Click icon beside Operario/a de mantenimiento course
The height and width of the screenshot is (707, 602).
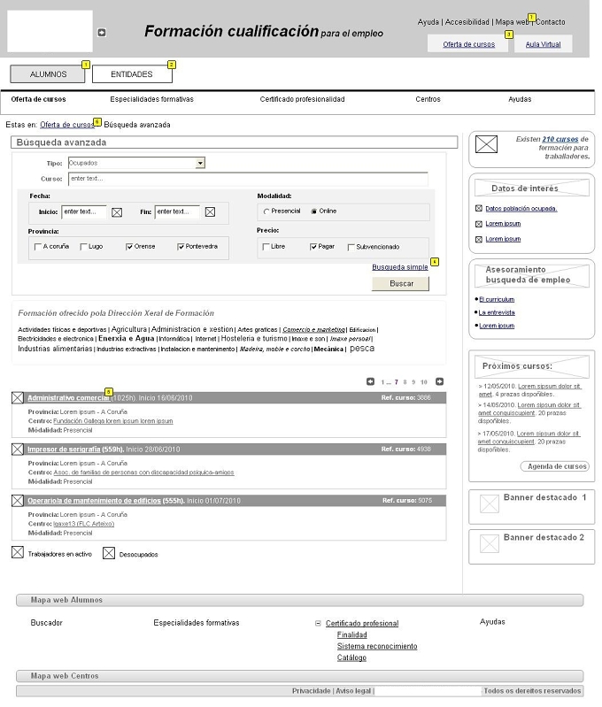click(18, 501)
